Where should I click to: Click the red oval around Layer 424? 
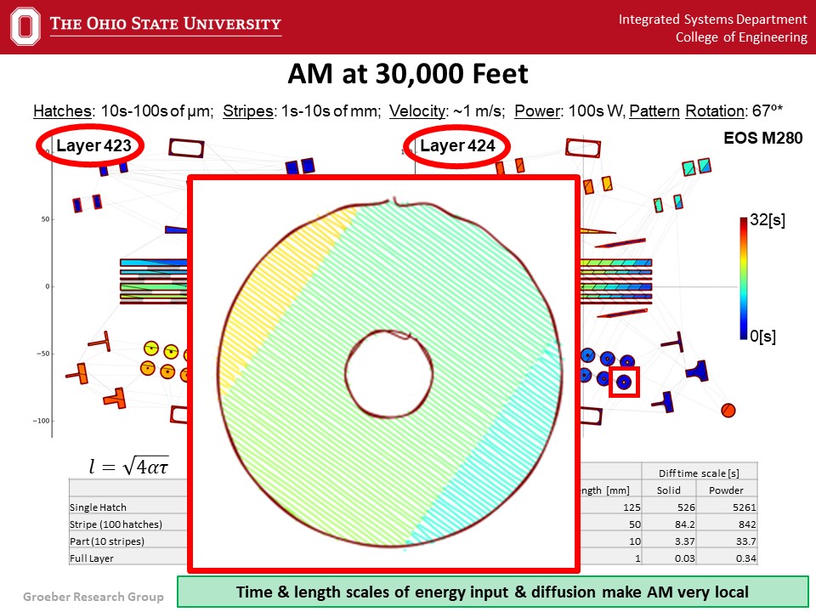click(456, 146)
